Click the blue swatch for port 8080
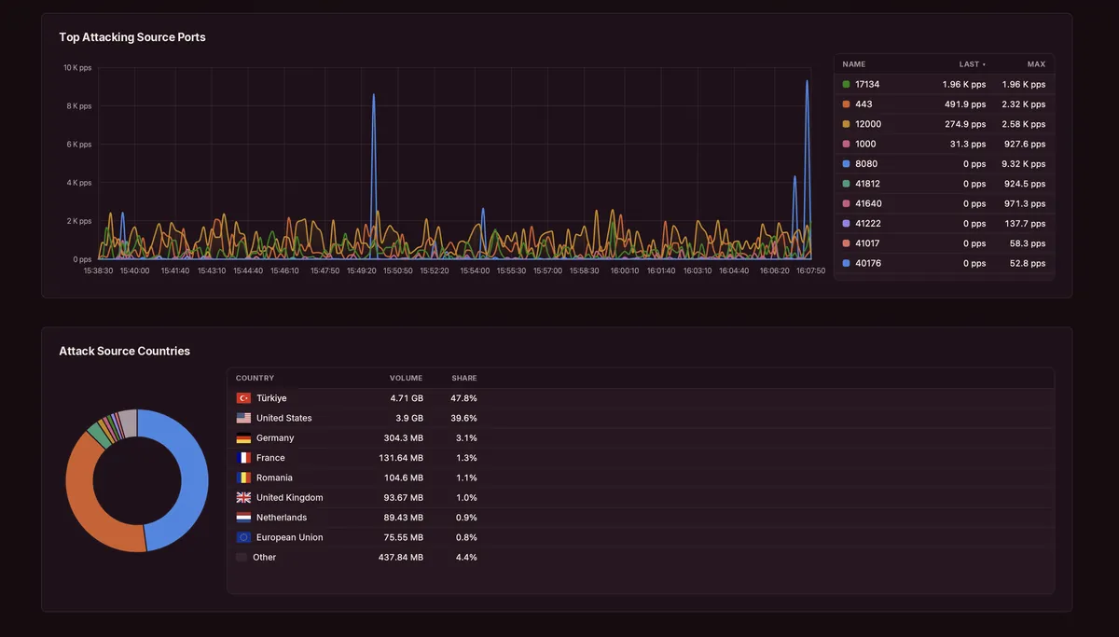 click(846, 164)
